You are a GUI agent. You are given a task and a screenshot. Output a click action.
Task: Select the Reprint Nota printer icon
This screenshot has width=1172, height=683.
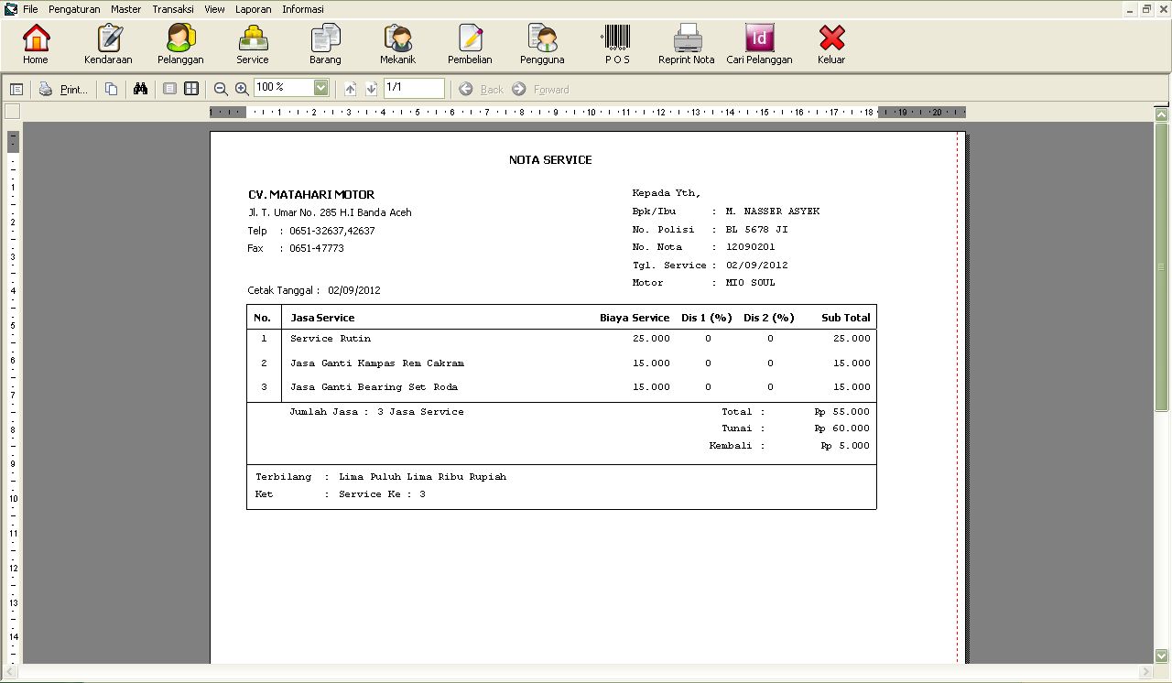tap(686, 41)
